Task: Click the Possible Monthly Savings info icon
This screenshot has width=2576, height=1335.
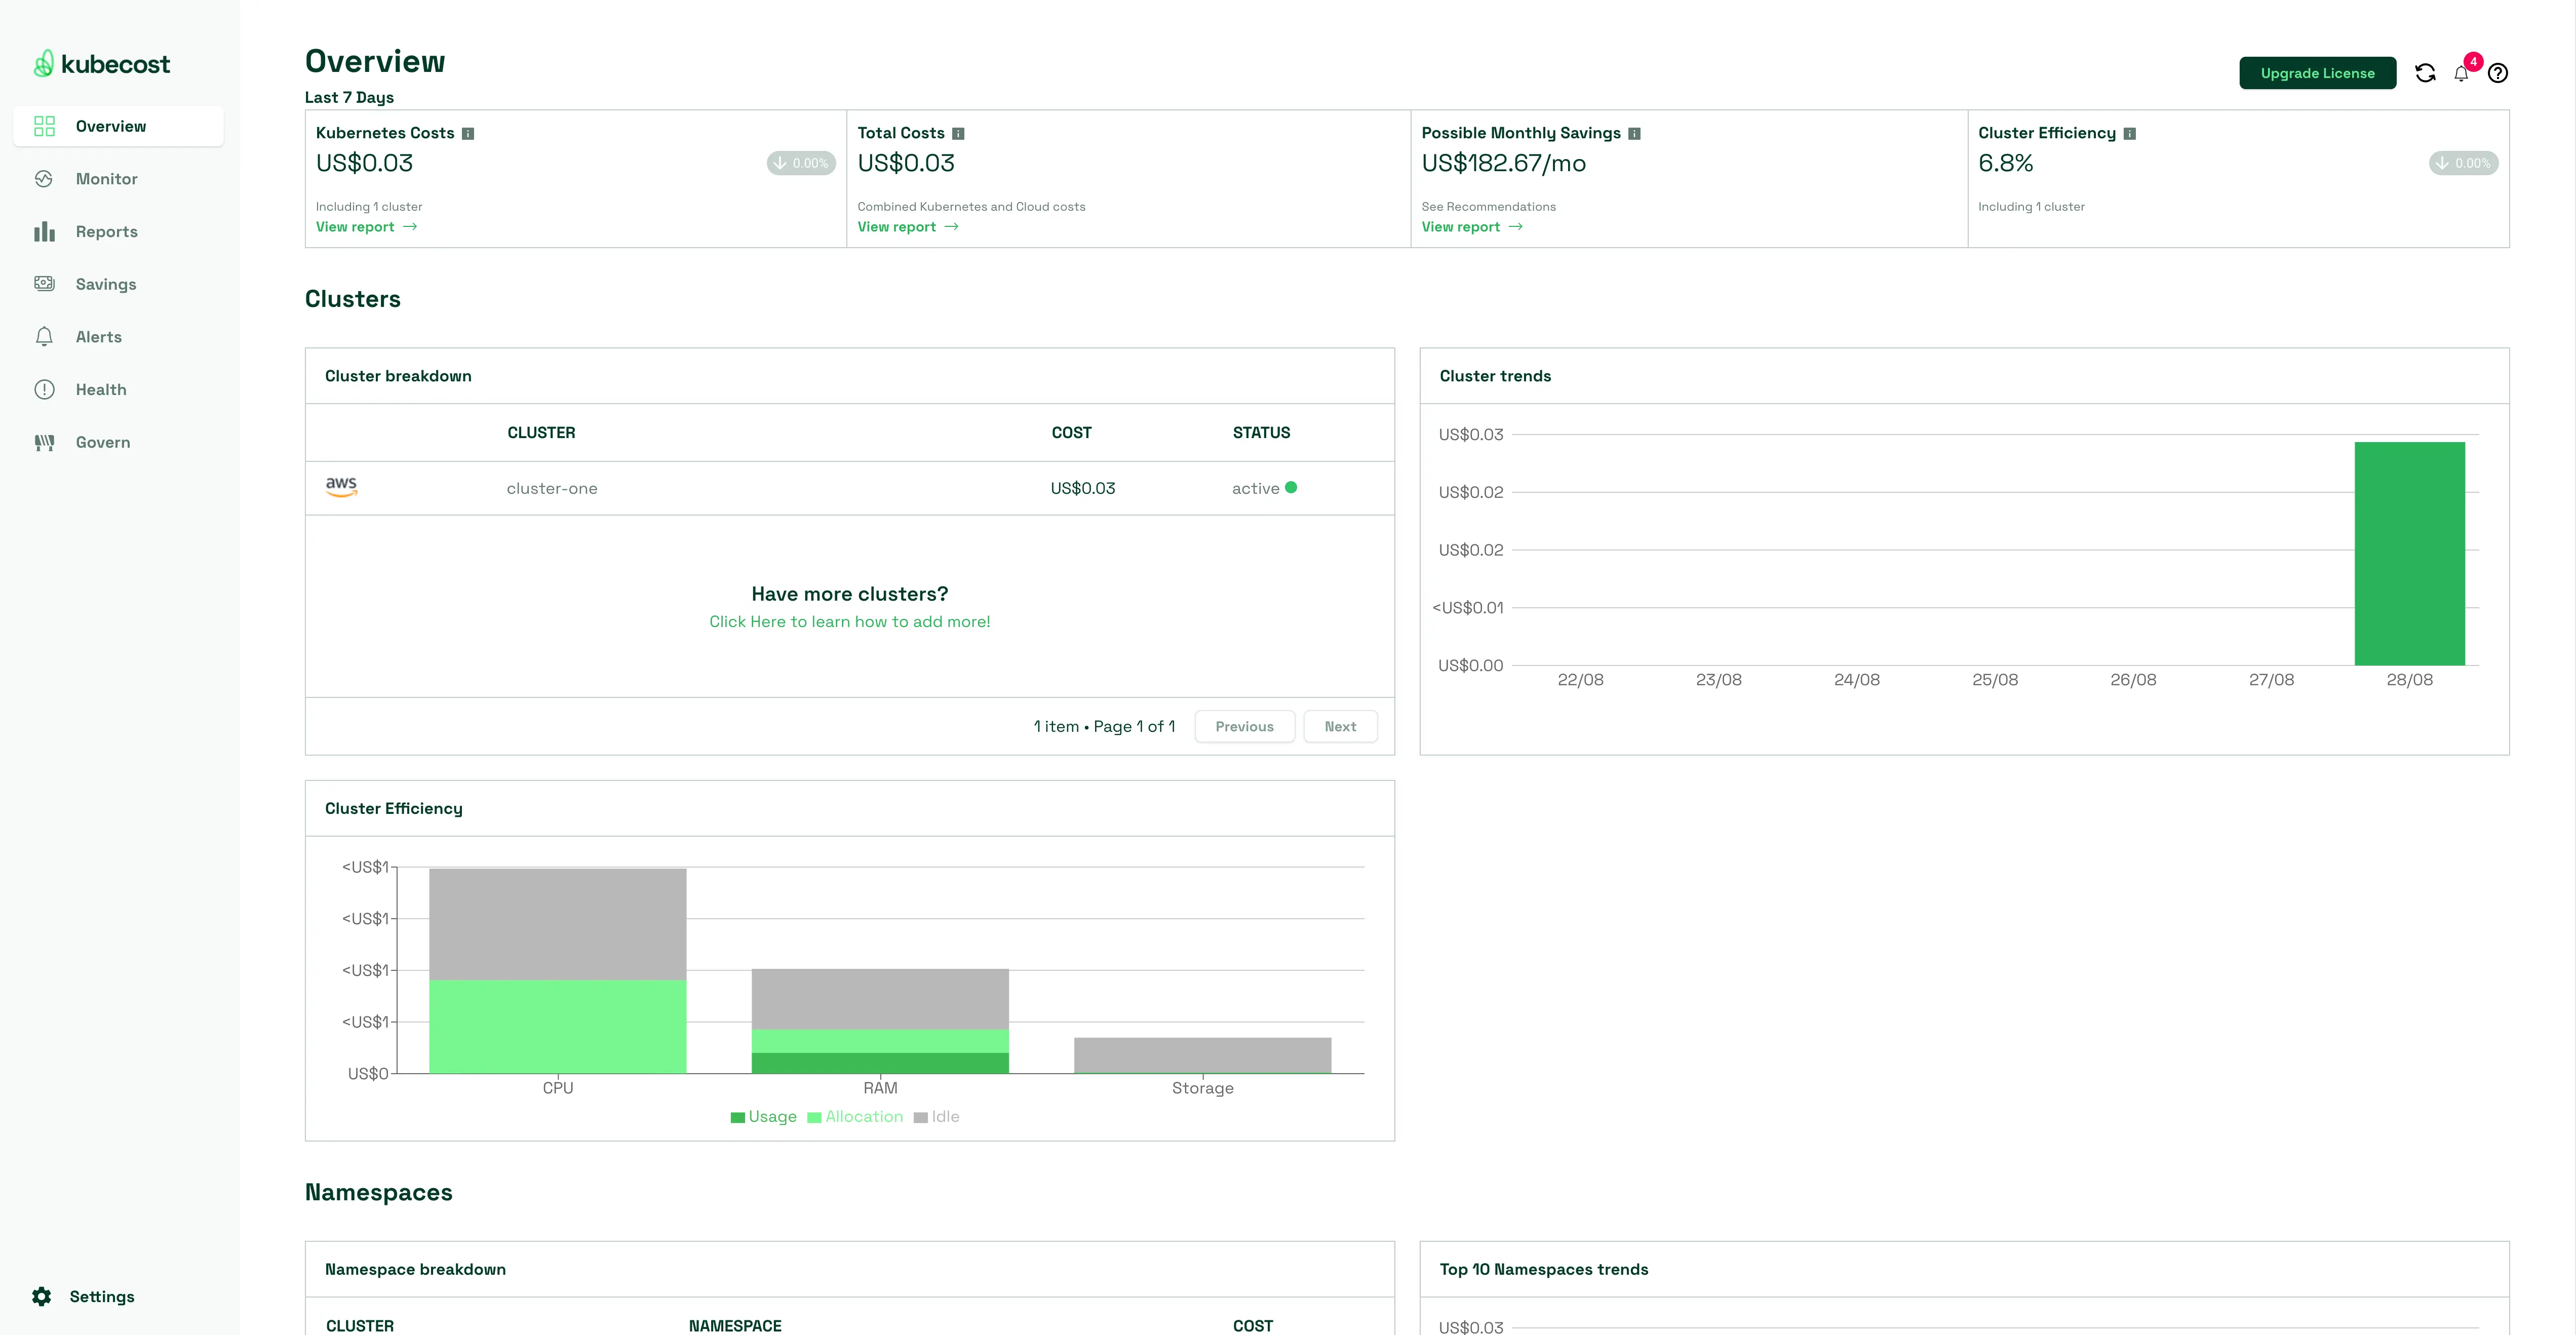Action: (x=1634, y=134)
